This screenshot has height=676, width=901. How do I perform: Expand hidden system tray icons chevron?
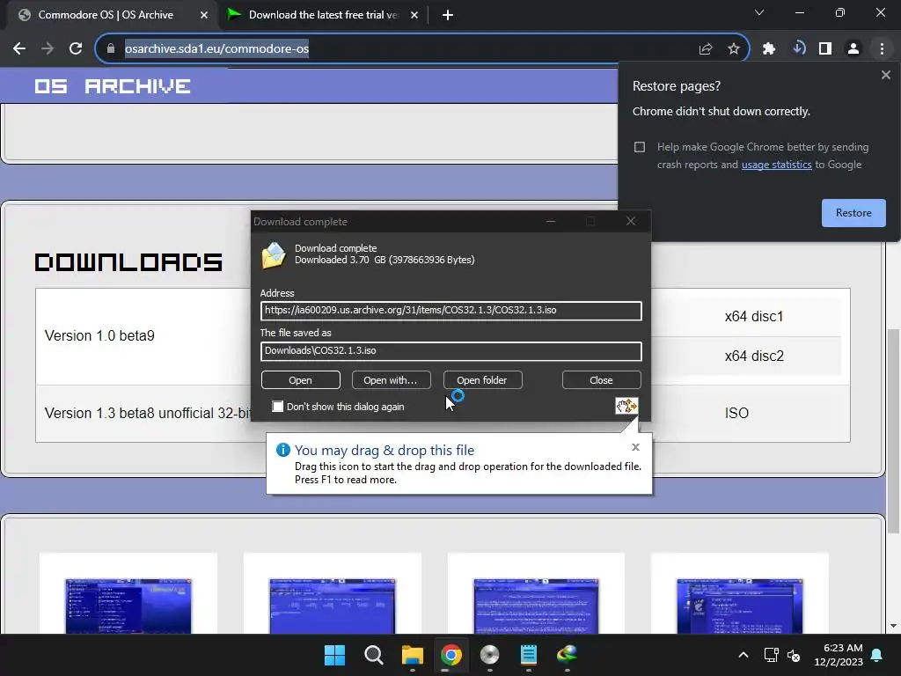tap(743, 655)
